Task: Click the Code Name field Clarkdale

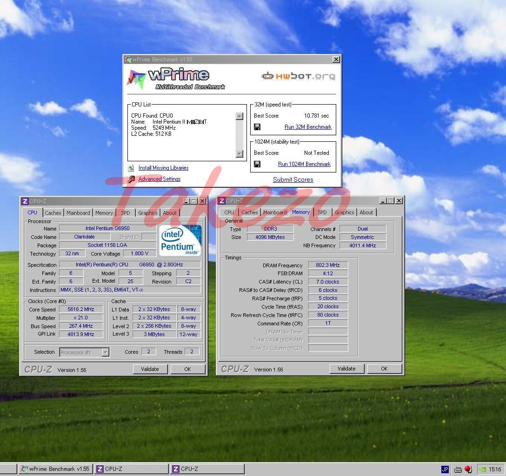Action: [85, 237]
